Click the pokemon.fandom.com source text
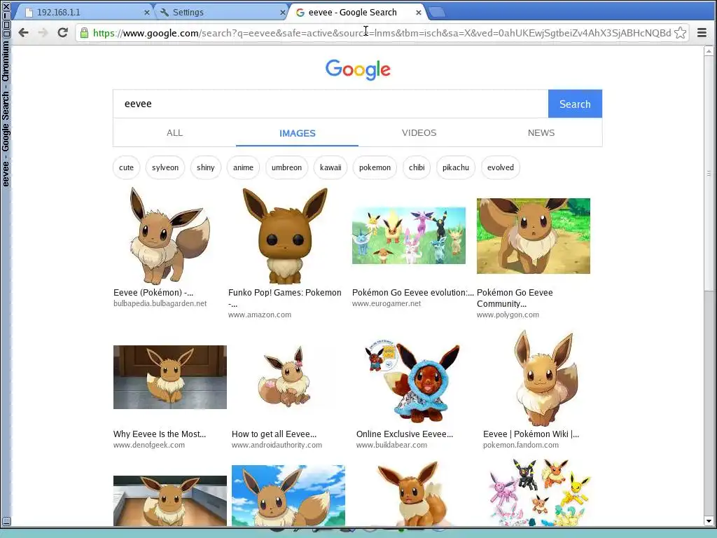 (x=521, y=445)
